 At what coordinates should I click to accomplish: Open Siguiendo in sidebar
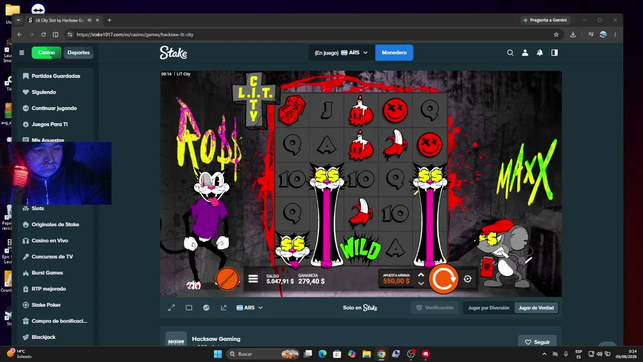pos(55,92)
